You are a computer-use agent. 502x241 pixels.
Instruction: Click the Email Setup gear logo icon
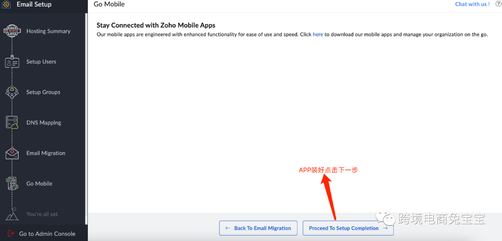click(7, 5)
